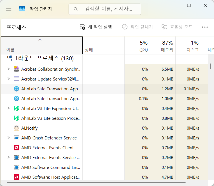Click gear icon of first AhnLab Safe Transaction
214x186 pixels.
[17, 89]
